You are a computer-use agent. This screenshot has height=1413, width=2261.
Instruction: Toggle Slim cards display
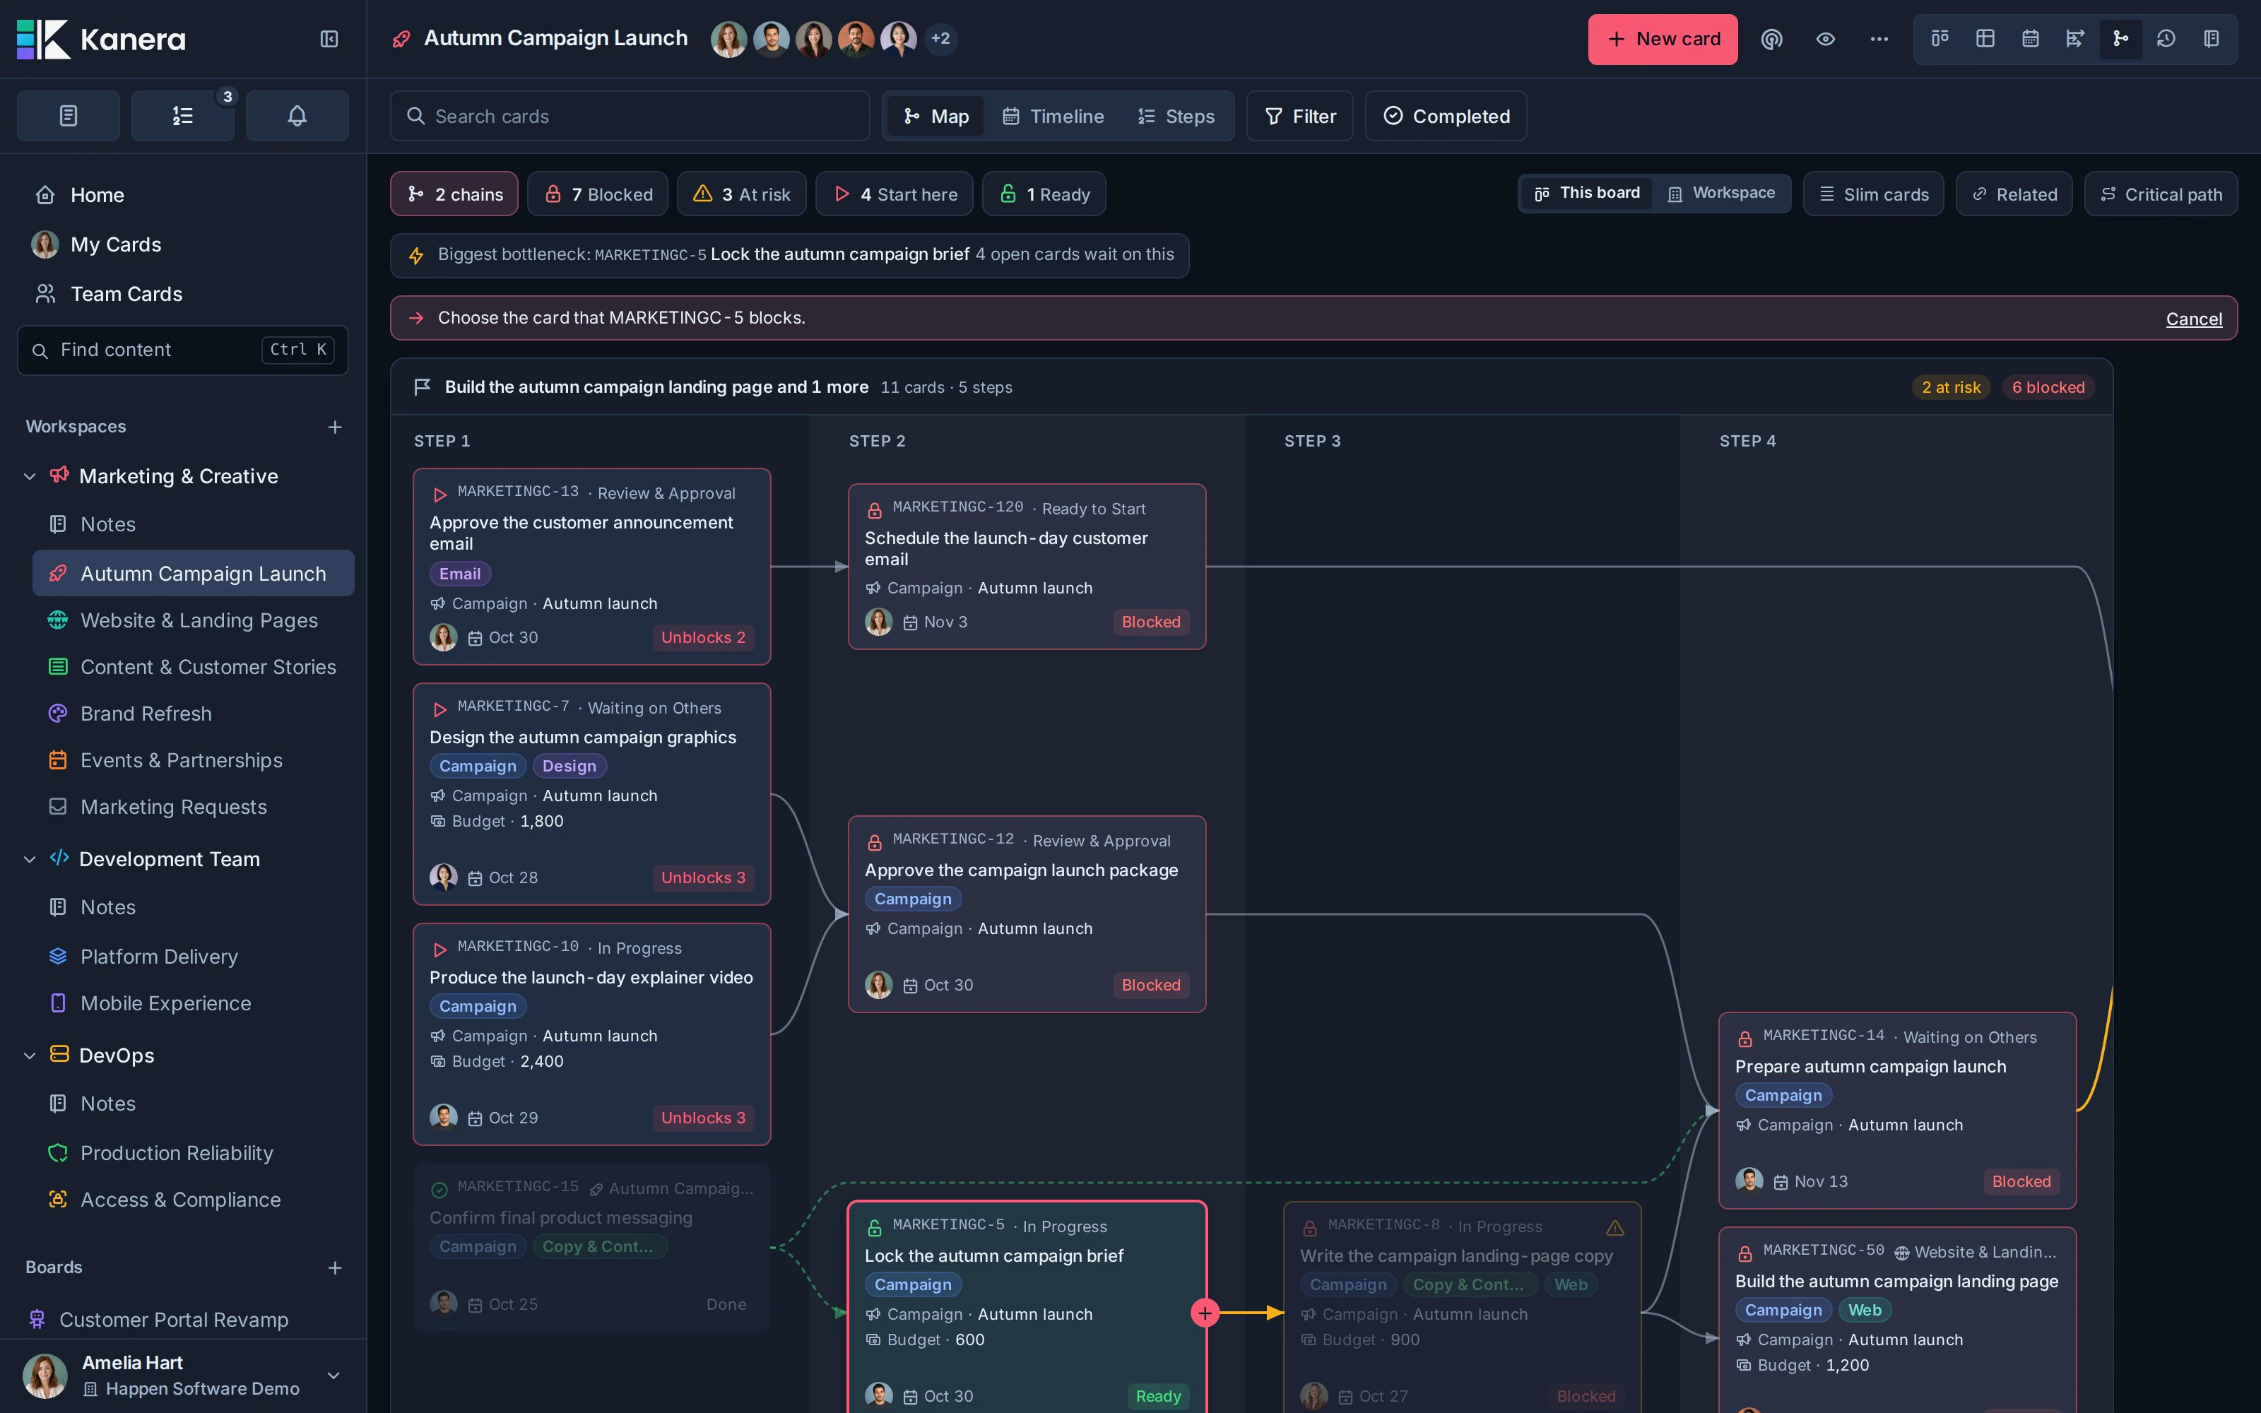(x=1873, y=194)
